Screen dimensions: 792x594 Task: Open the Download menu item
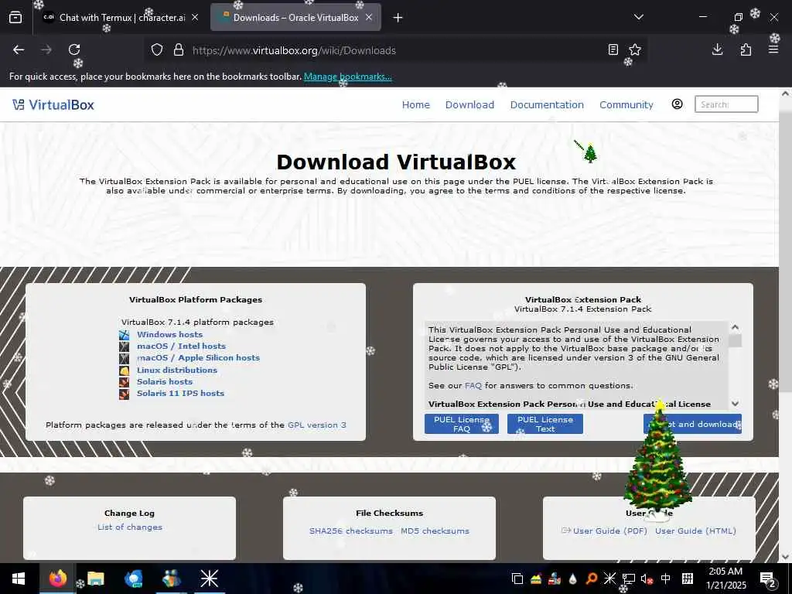tap(469, 104)
